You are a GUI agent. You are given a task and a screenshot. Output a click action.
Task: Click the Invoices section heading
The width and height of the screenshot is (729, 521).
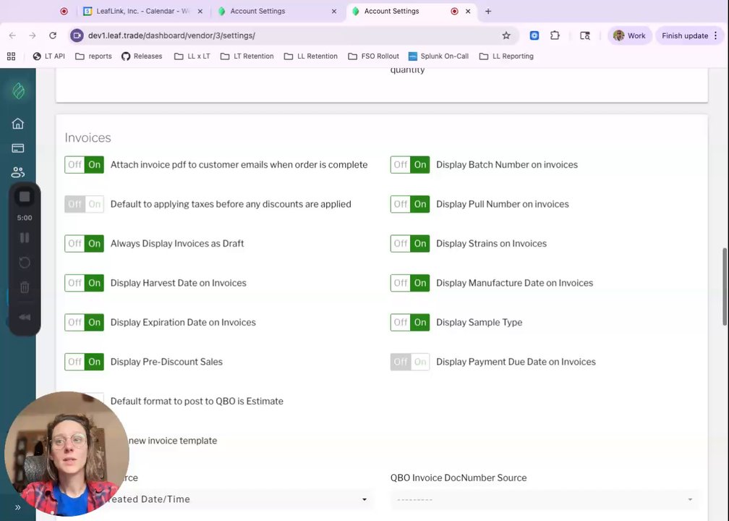point(88,137)
